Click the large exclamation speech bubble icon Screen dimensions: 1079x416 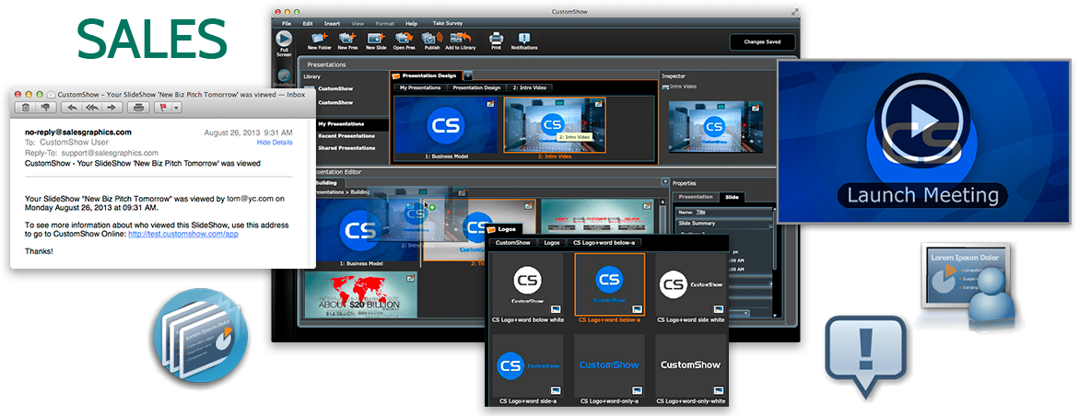pos(865,357)
